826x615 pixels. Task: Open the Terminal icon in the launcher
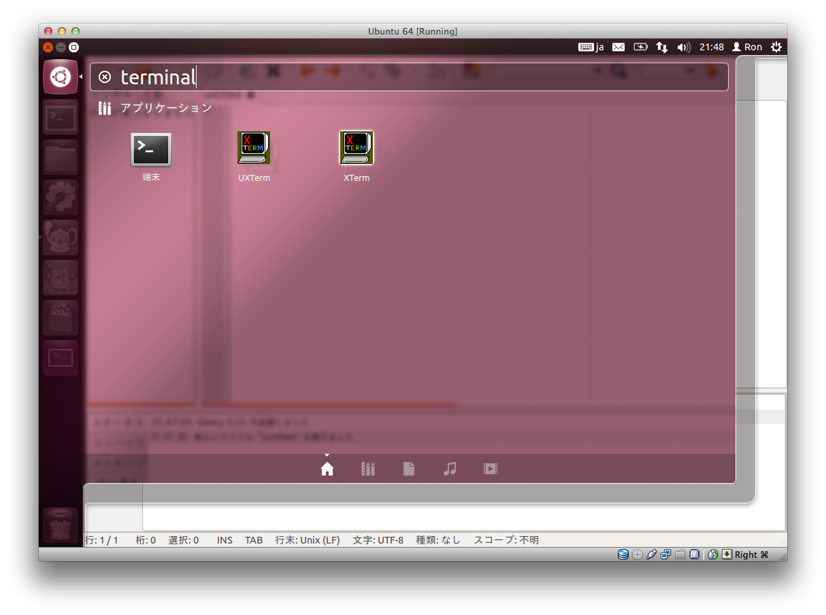point(61,118)
